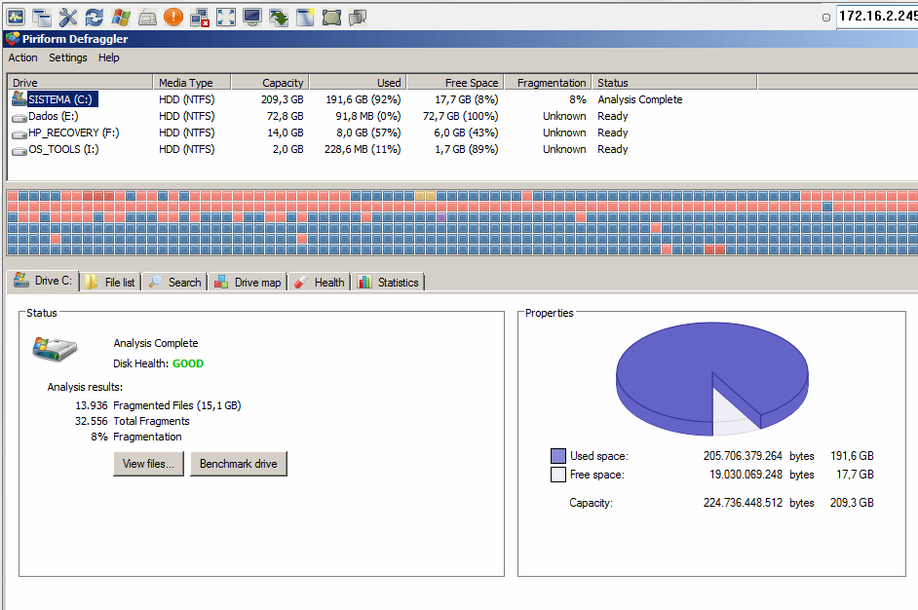This screenshot has height=610, width=918.
Task: Click the '205.706.379.264' used bytes value
Action: 743,455
